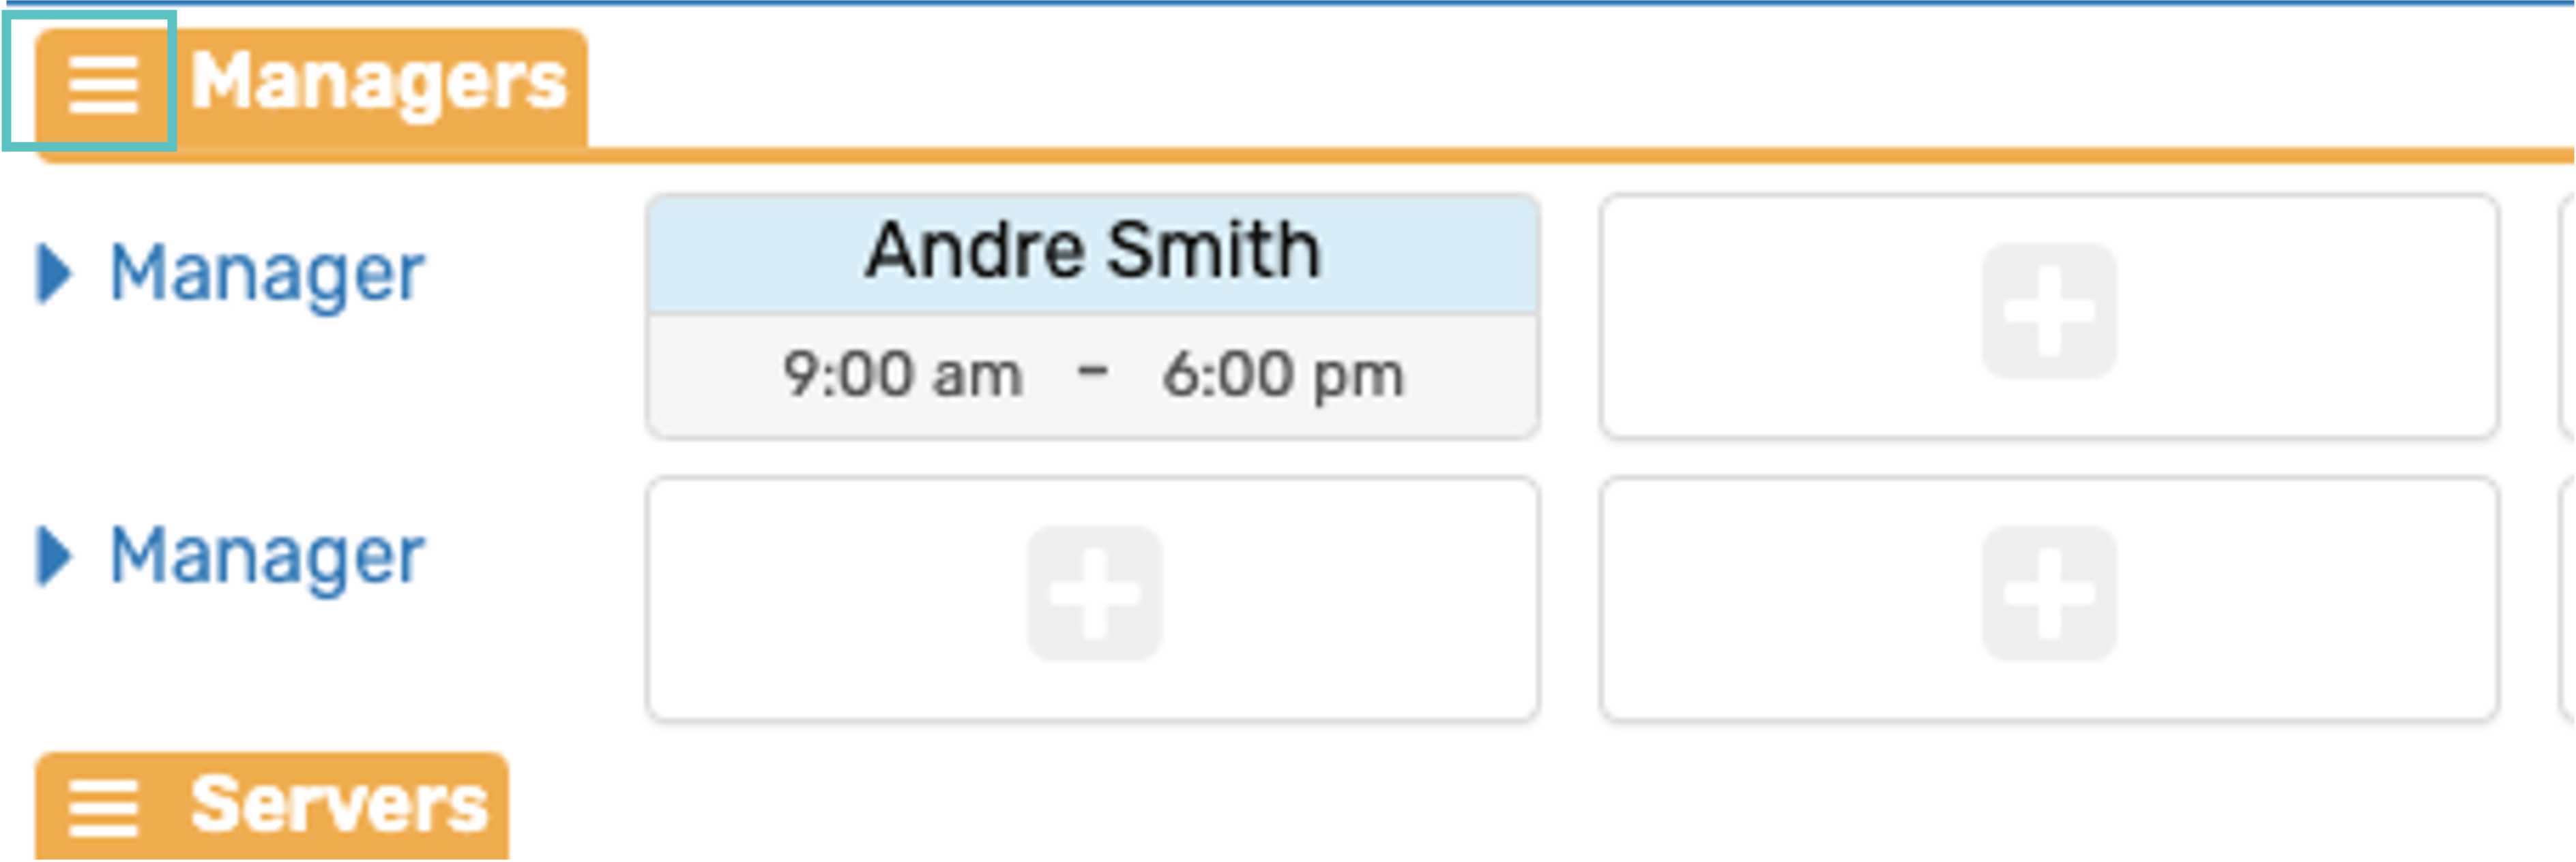Select the Managers section header label
The height and width of the screenshot is (862, 2576).
[378, 82]
